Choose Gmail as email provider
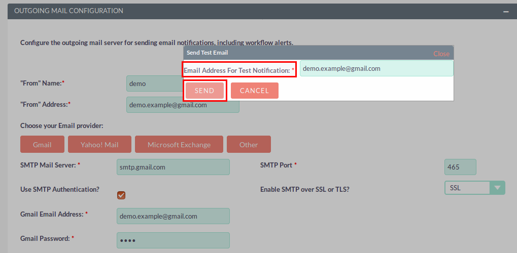The height and width of the screenshot is (253, 517). pos(42,144)
